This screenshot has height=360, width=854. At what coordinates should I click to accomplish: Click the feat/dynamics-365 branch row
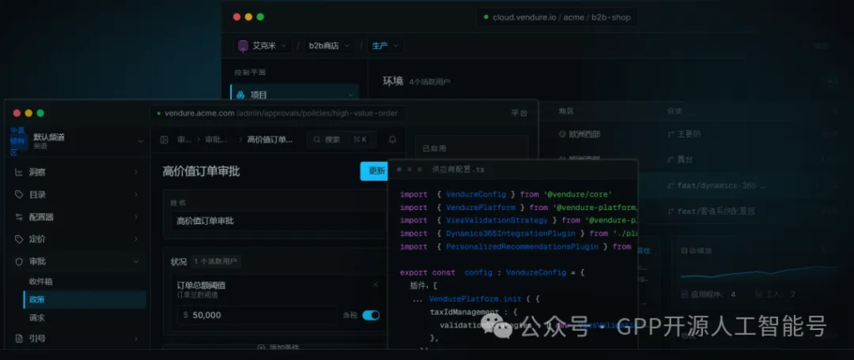[x=716, y=186]
